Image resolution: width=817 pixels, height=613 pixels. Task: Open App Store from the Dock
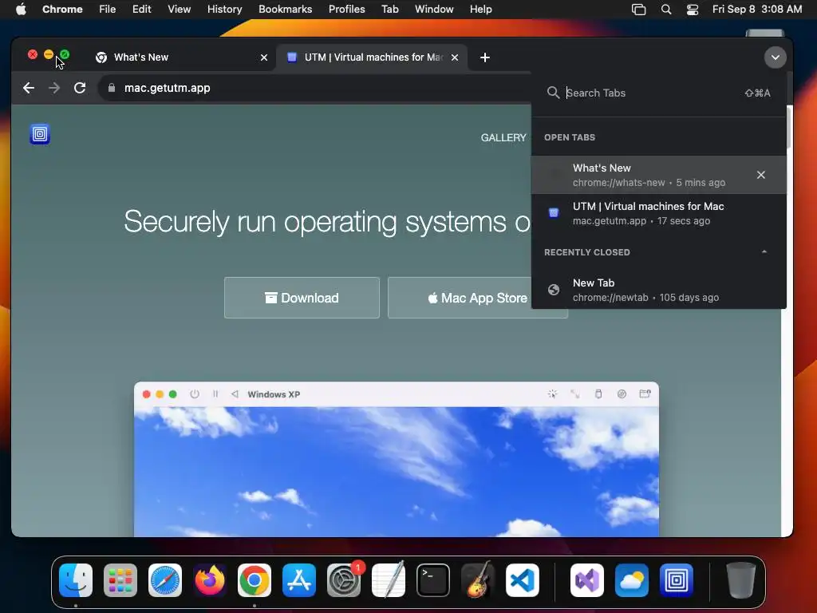point(299,580)
